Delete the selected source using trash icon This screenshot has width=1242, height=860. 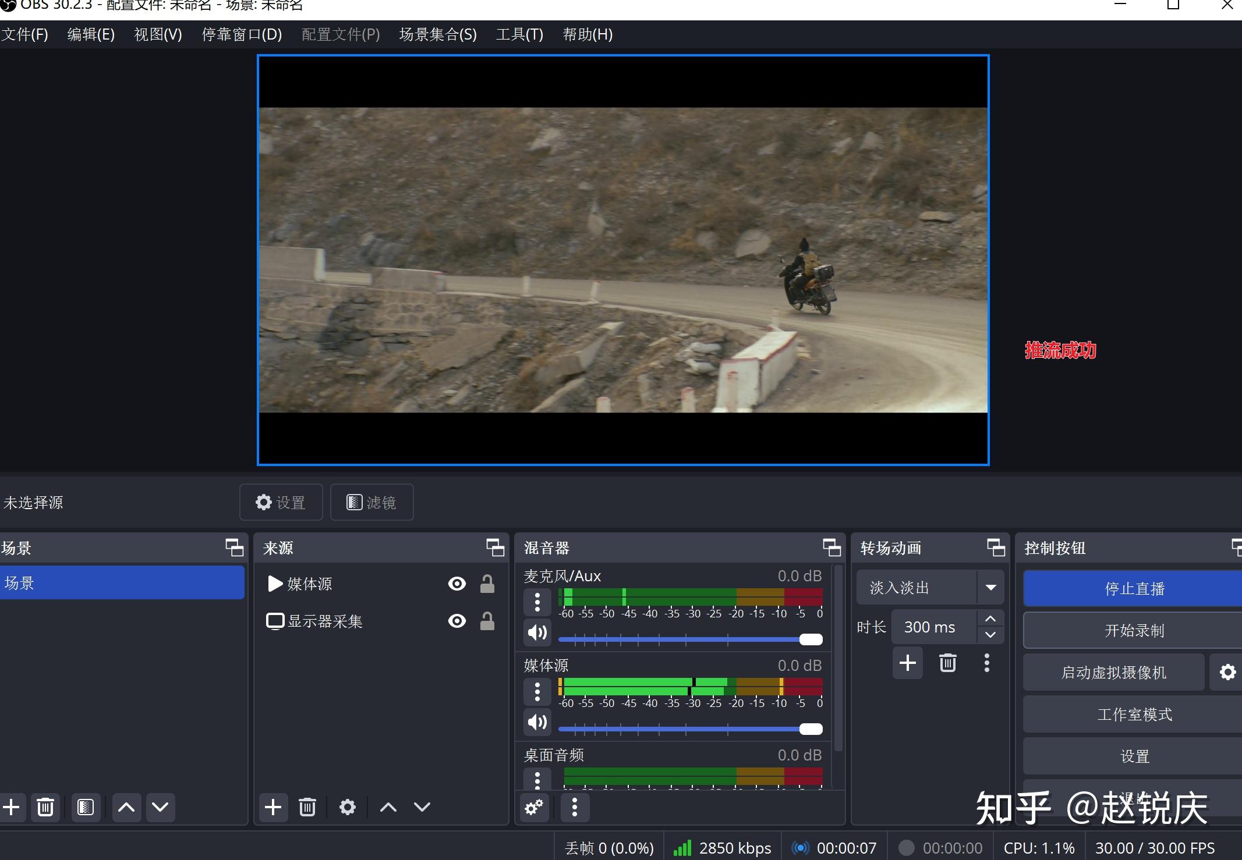coord(307,807)
